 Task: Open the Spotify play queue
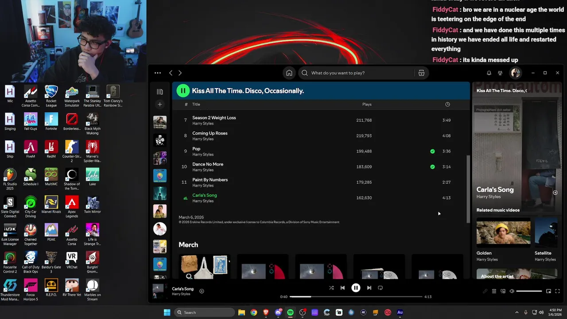494,291
